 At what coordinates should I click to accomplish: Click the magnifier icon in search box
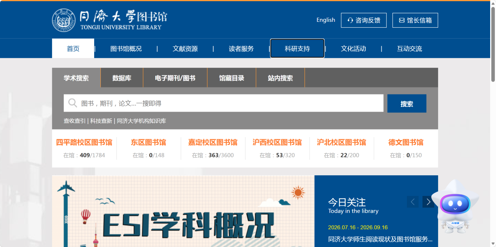click(x=73, y=103)
